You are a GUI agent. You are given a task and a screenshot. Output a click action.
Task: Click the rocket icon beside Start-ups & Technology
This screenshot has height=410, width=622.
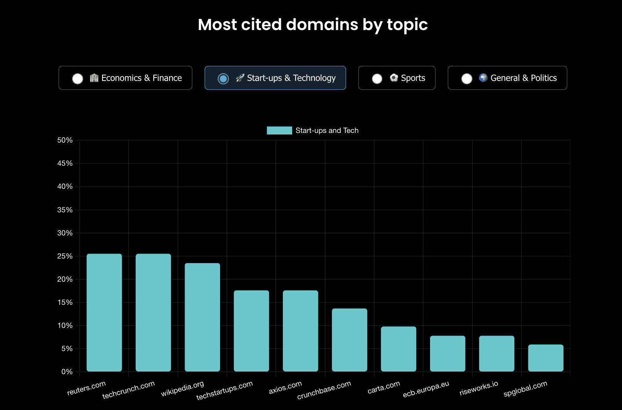click(240, 78)
